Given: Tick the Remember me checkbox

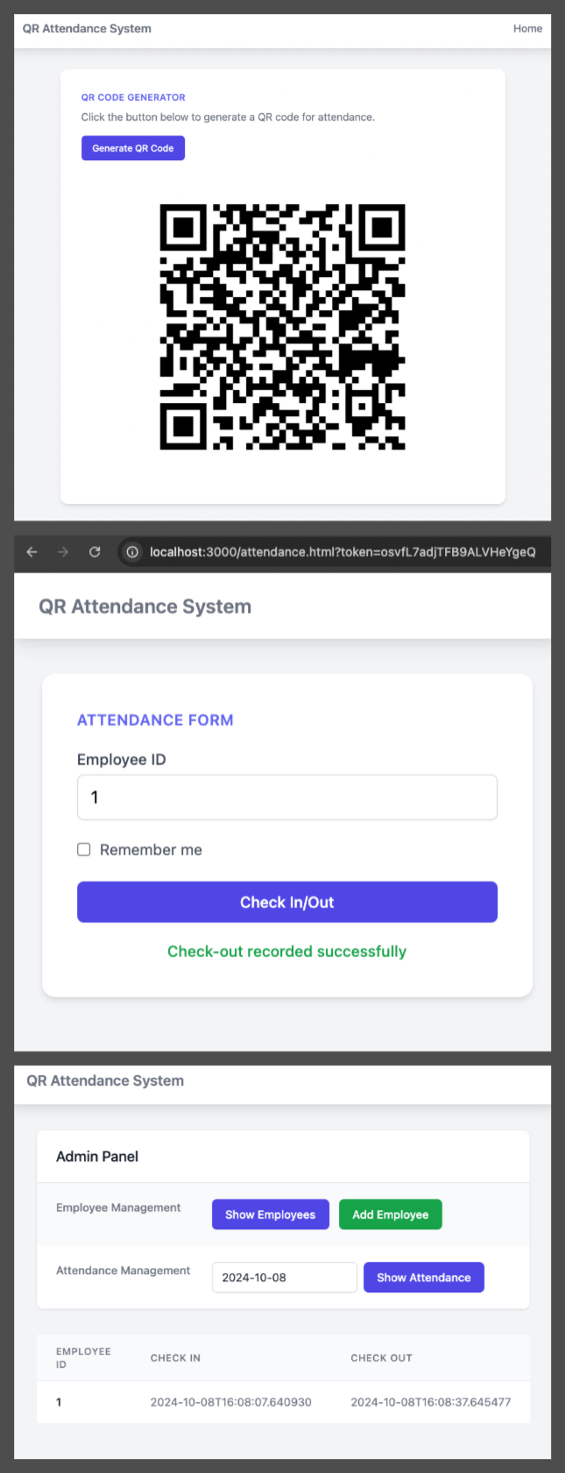Looking at the screenshot, I should [84, 849].
